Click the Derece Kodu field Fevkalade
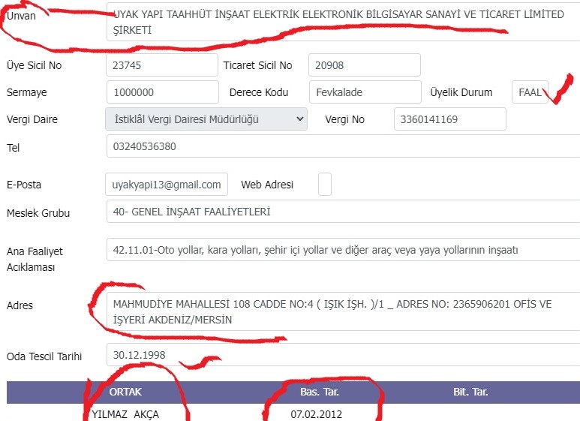The width and height of the screenshot is (580, 421). click(365, 92)
